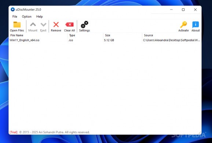Sort by the File Name column header

pos(38,35)
